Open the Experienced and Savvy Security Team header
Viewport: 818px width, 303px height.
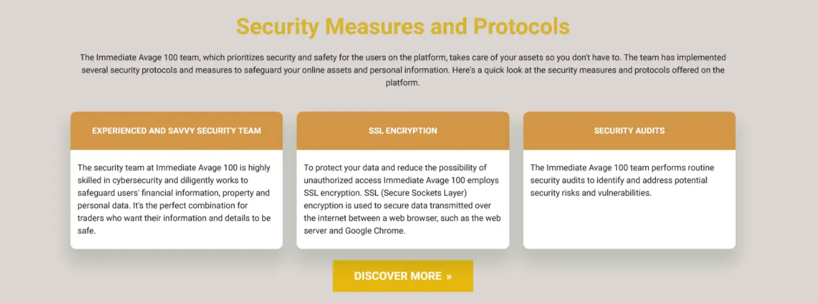click(176, 131)
